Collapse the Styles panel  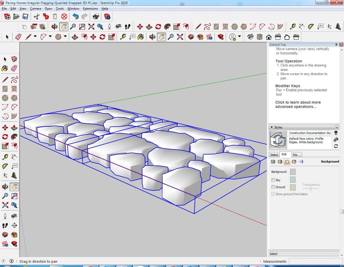[272, 127]
